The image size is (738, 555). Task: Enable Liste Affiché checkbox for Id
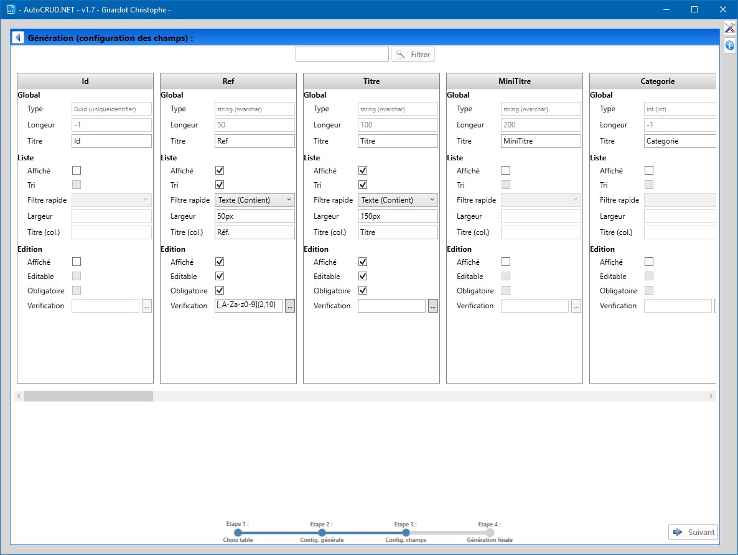coord(77,170)
